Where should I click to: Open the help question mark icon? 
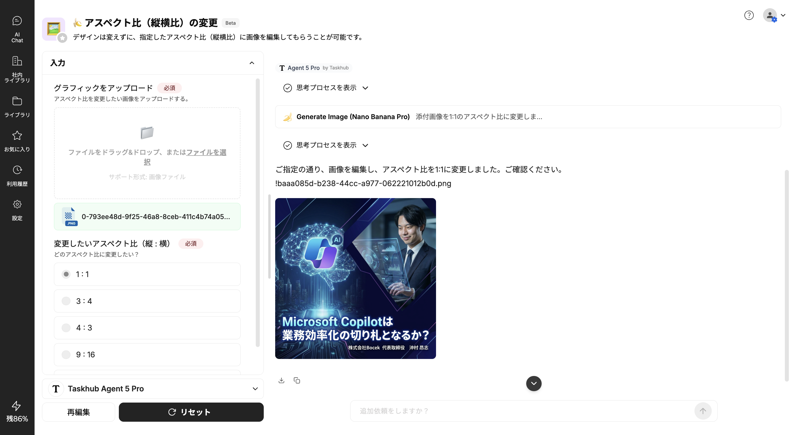(749, 15)
